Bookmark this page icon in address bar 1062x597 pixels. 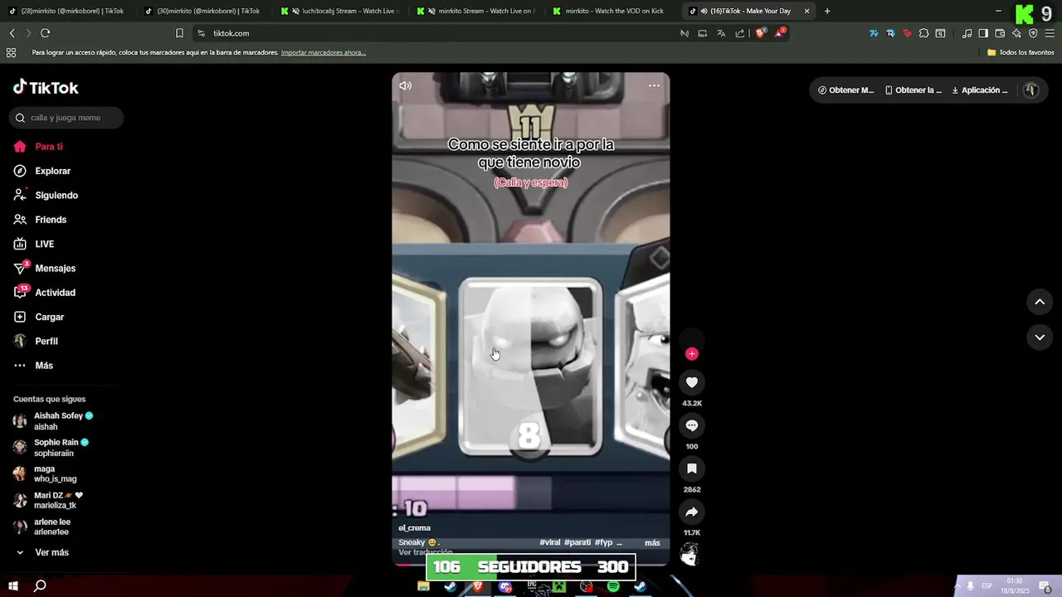tap(179, 33)
